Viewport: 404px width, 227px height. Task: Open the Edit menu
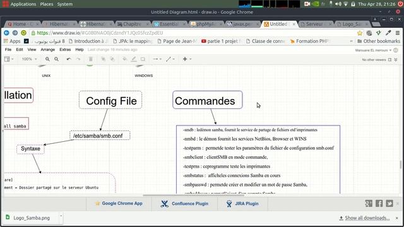pos(20,49)
